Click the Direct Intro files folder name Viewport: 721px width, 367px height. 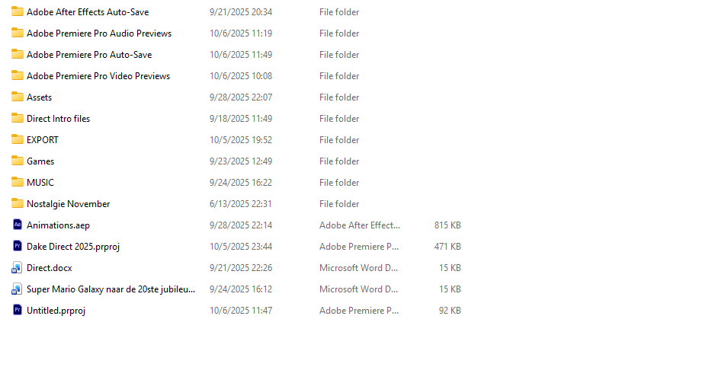coord(59,119)
